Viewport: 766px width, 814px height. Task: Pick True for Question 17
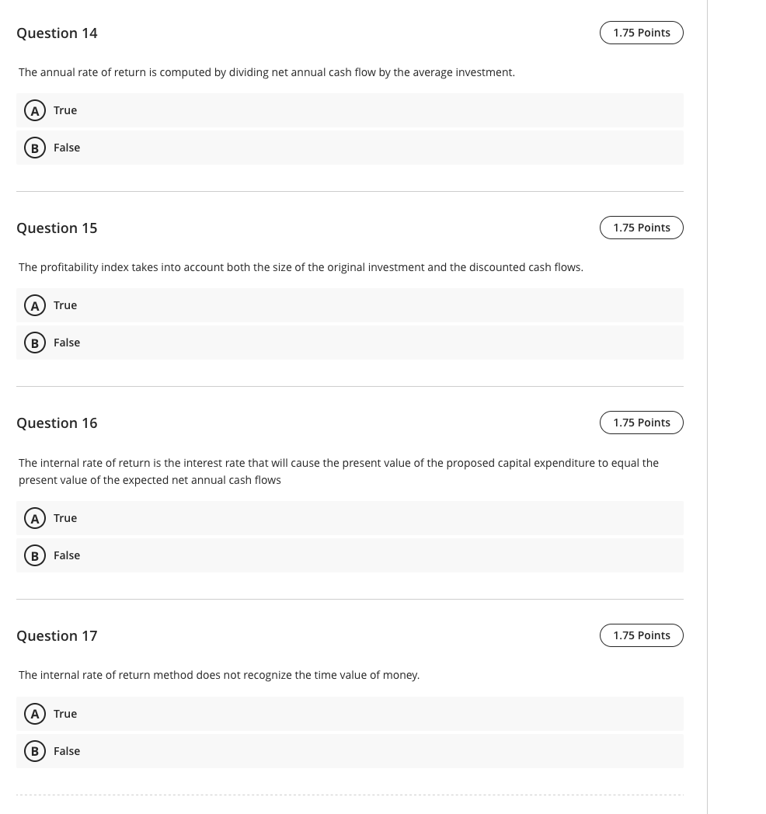[x=350, y=714]
